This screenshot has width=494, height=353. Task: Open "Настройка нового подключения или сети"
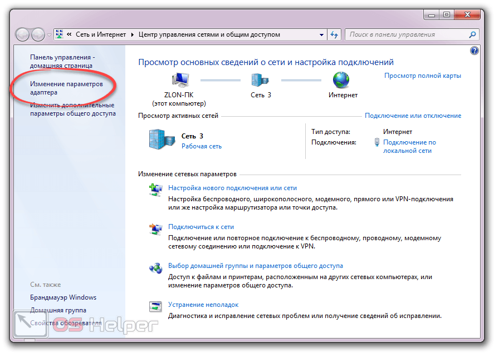pyautogui.click(x=232, y=188)
